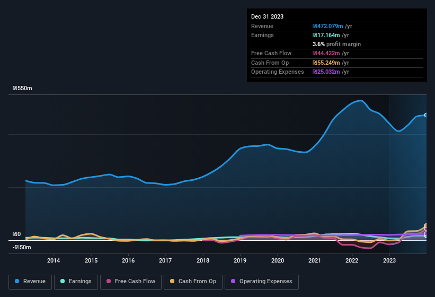Screen dimensions: 435x297
Task: Click the 3.6% profit margin text
Action: pos(336,44)
